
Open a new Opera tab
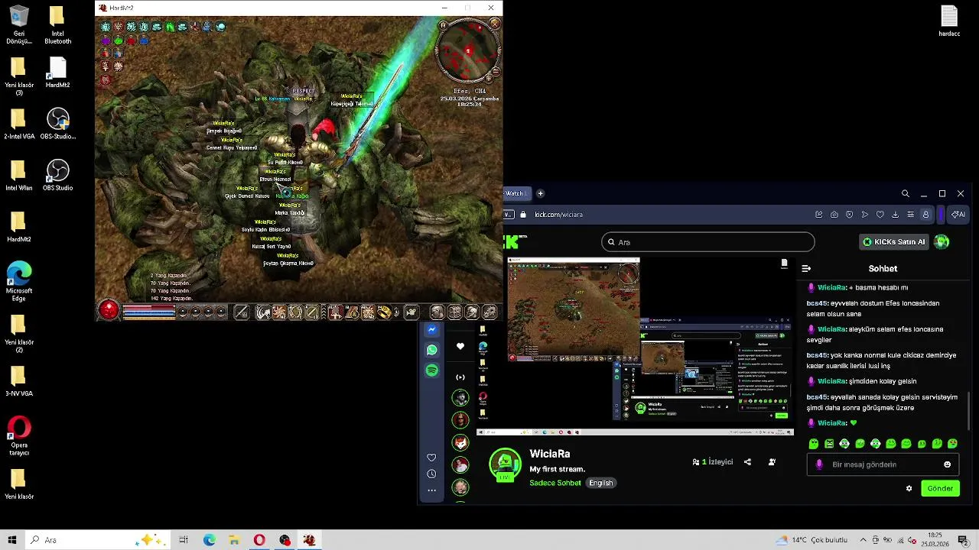pyautogui.click(x=540, y=193)
